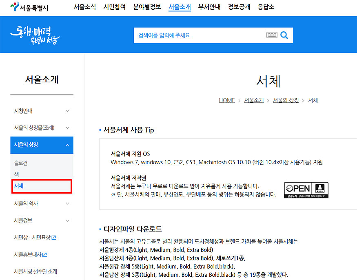
Task: Click 서울의 상징 in the breadcrumb
Action: 286,100
